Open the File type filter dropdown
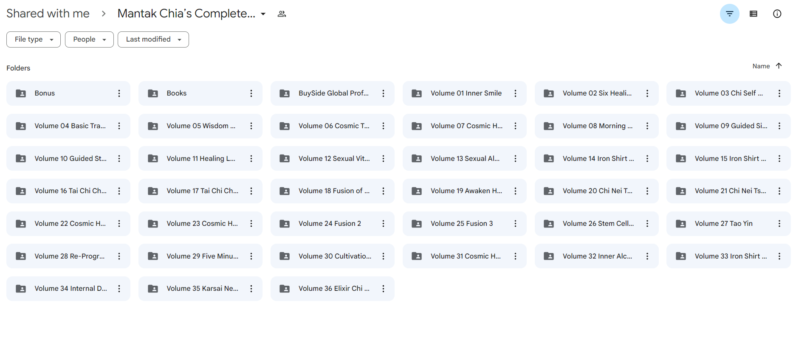This screenshot has height=346, width=796. [34, 39]
